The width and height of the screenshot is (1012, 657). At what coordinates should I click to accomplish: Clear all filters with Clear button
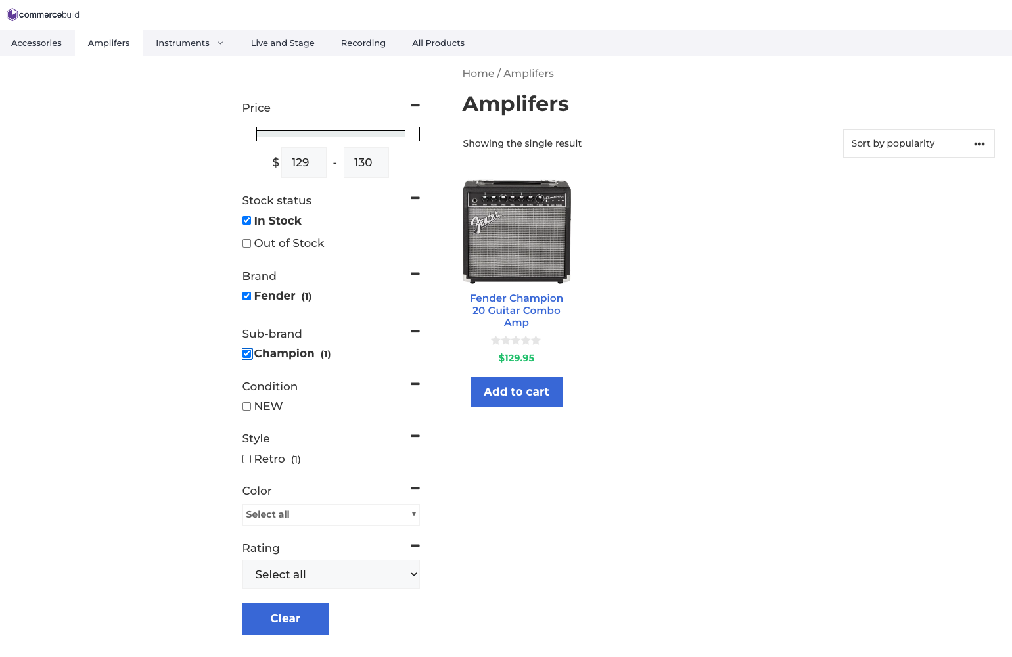(x=285, y=618)
